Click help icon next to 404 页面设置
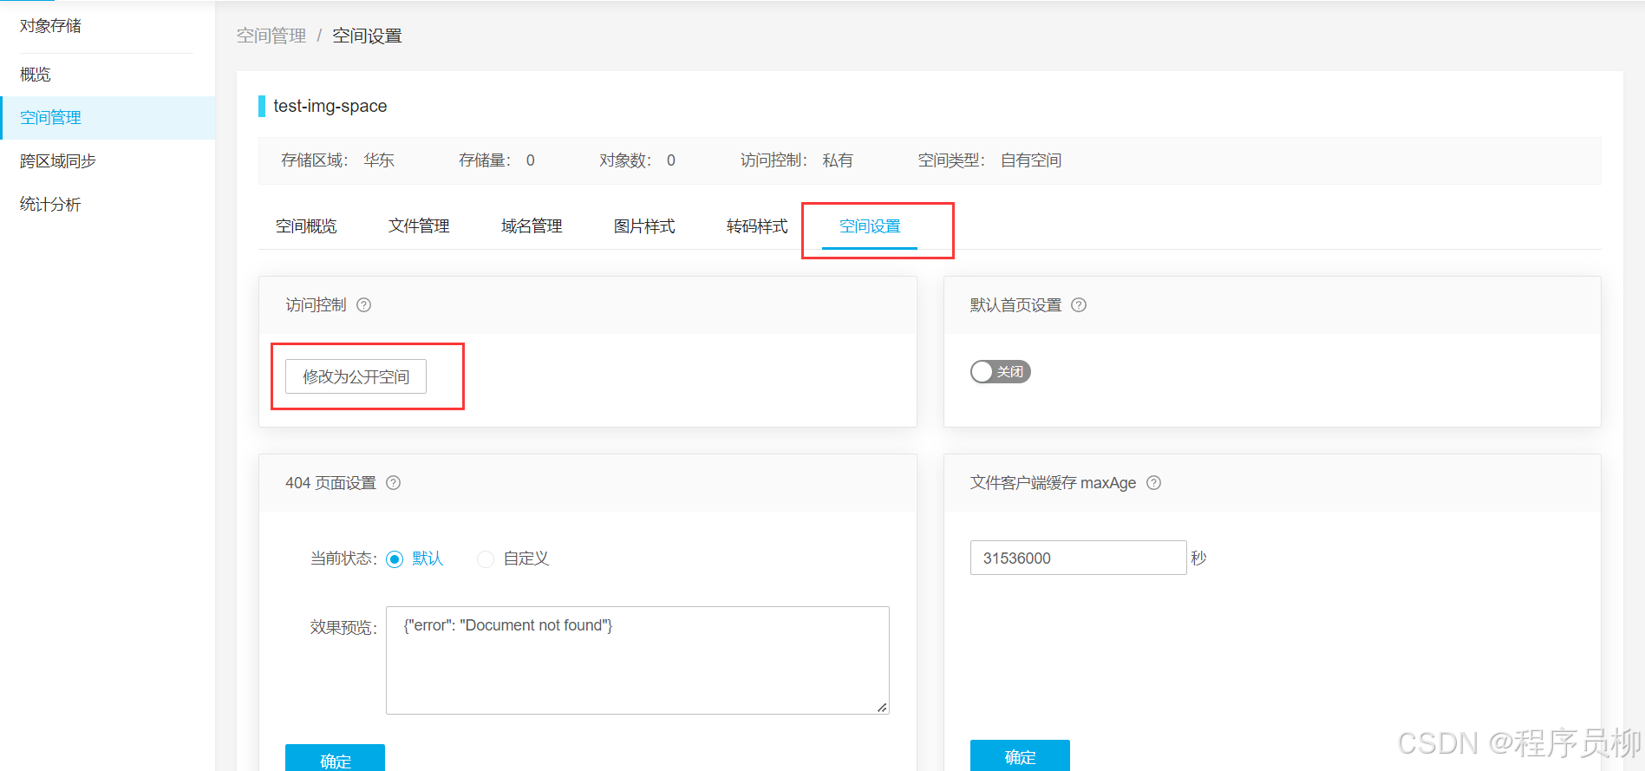 click(x=394, y=483)
